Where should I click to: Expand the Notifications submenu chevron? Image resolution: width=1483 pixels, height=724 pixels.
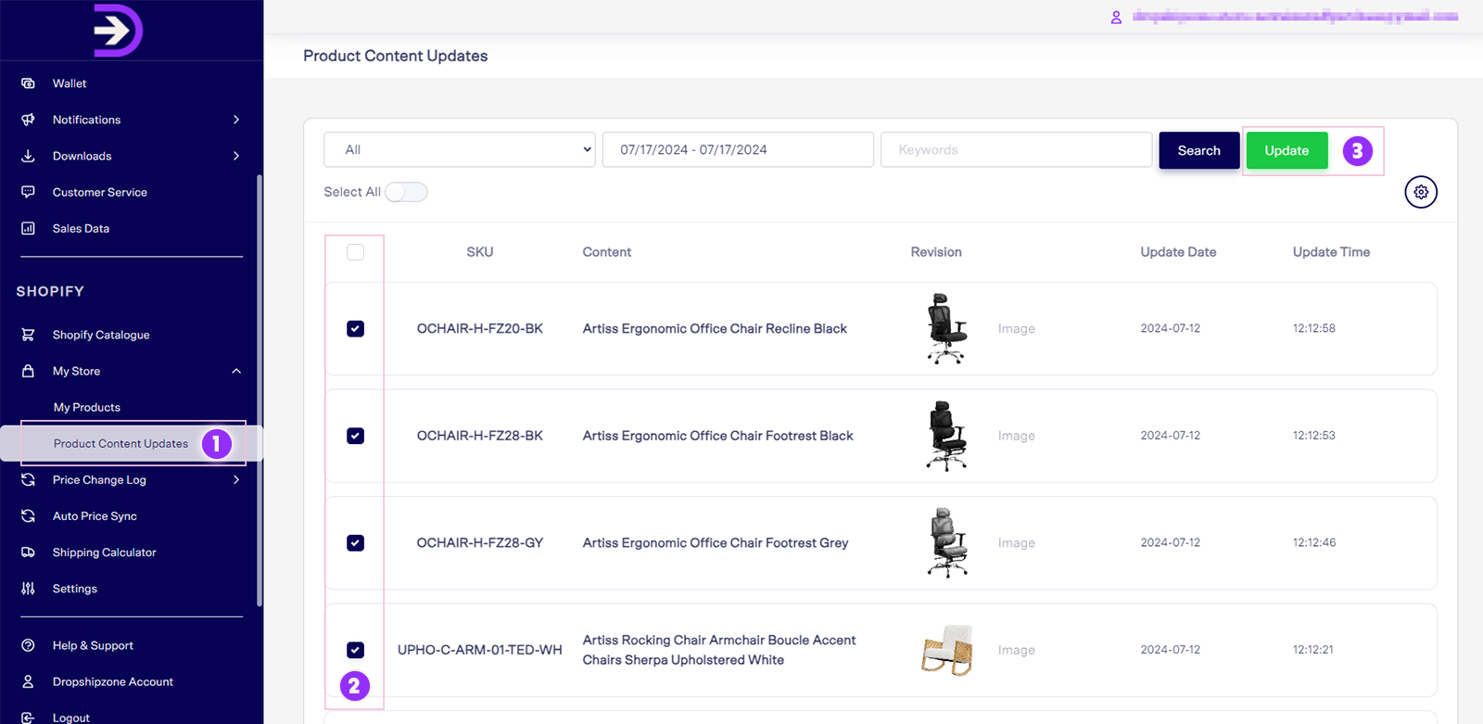coord(236,120)
